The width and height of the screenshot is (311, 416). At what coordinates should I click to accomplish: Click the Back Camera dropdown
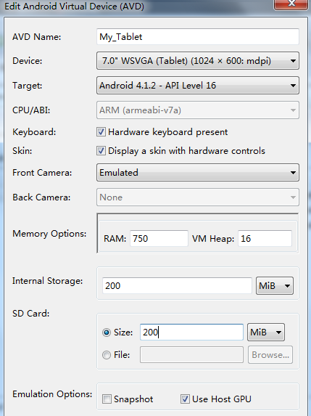tap(198, 197)
